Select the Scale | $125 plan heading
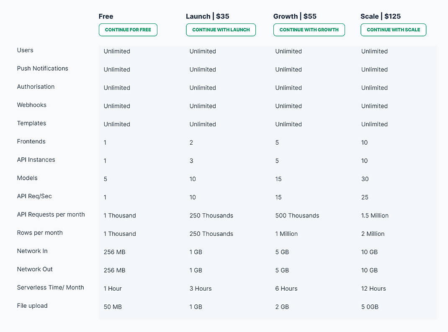Screen dimensions: 448x332 [x=381, y=16]
